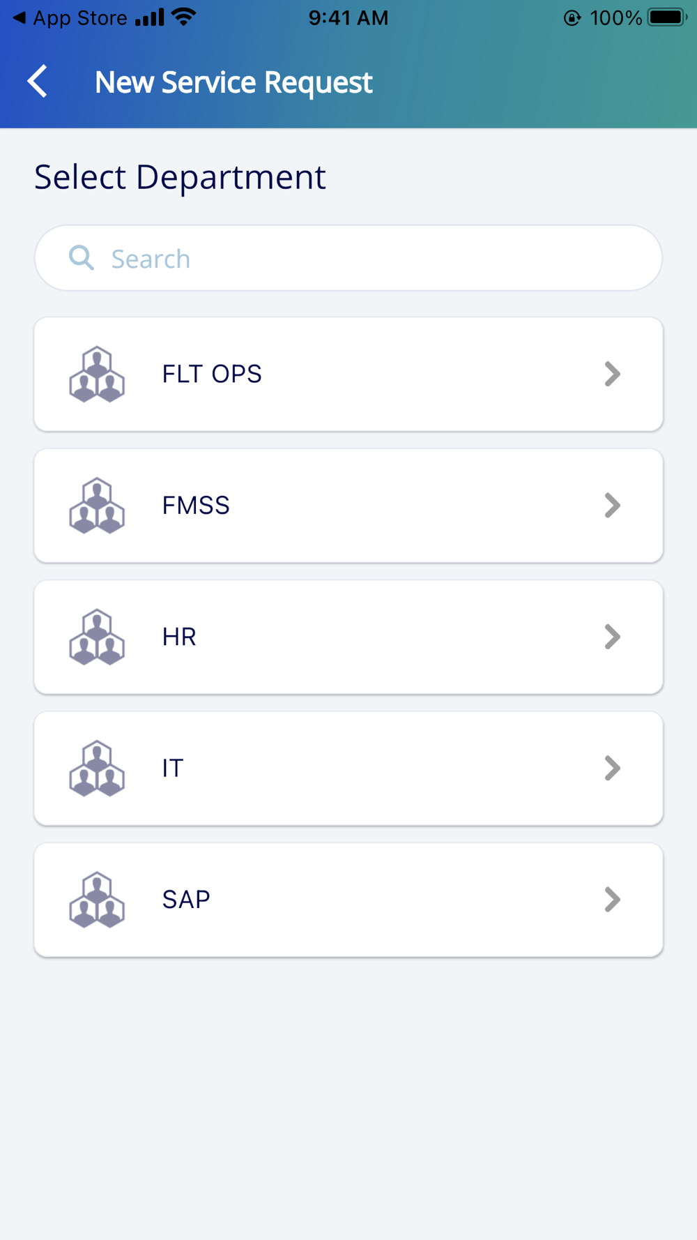Click the IT department group icon
The image size is (697, 1240).
(x=97, y=768)
